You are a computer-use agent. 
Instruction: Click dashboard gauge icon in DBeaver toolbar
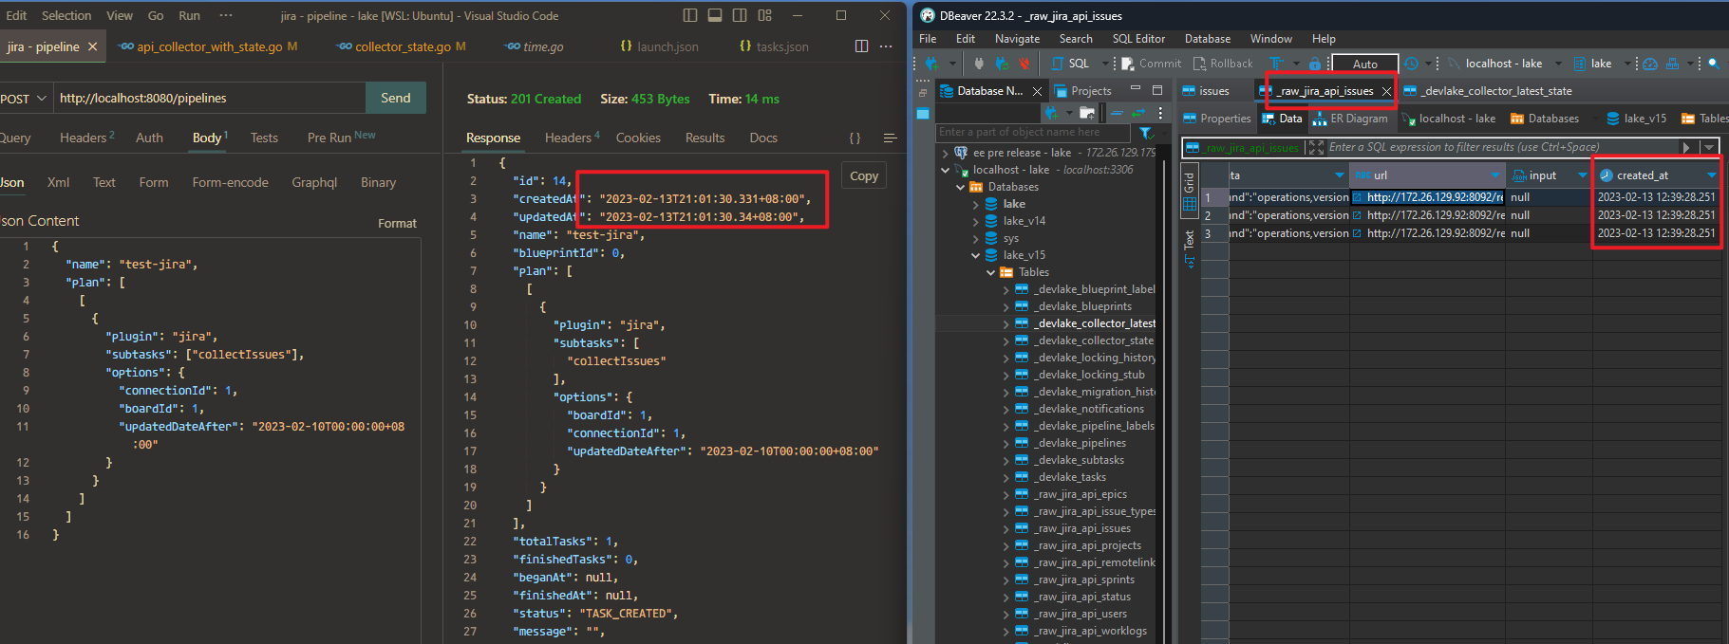(1650, 64)
